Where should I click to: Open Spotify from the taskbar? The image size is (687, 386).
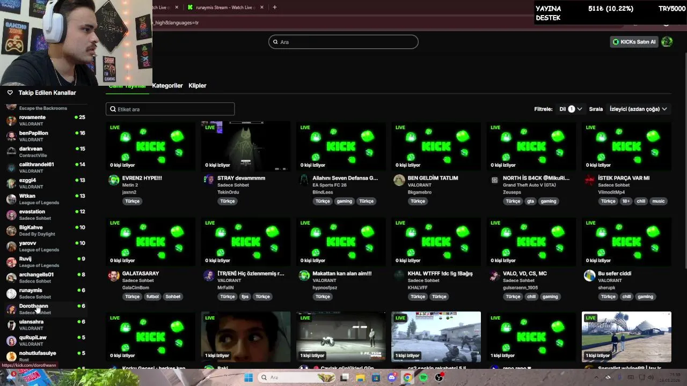423,377
